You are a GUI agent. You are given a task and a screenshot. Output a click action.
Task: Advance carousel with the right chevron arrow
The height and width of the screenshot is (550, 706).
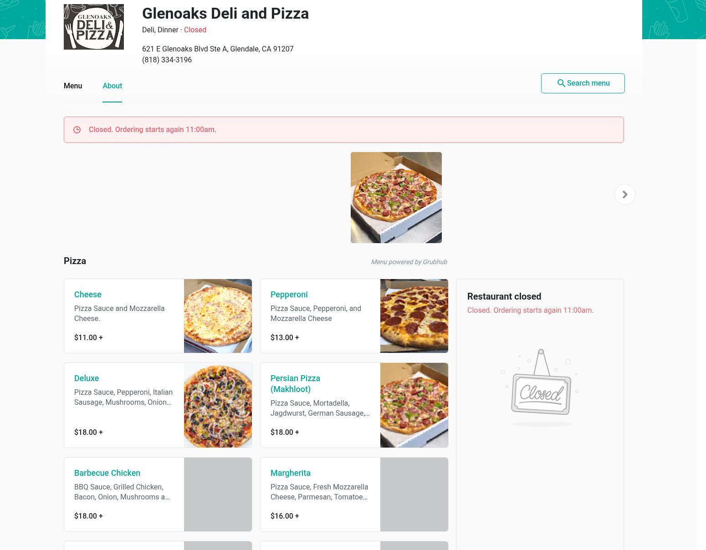point(625,194)
